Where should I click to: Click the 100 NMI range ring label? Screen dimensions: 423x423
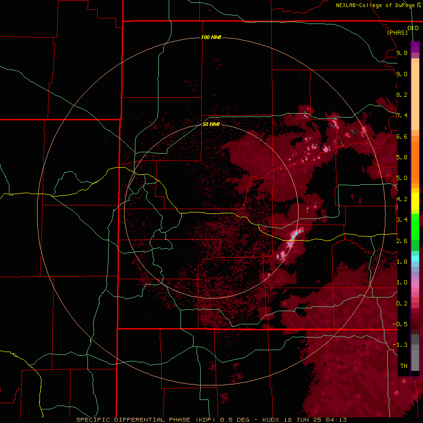point(211,37)
